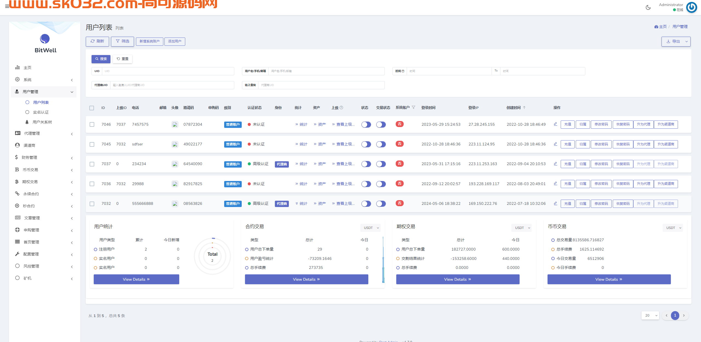The height and width of the screenshot is (342, 701).
Task: Toggle dark mode moon icon
Action: click(648, 7)
